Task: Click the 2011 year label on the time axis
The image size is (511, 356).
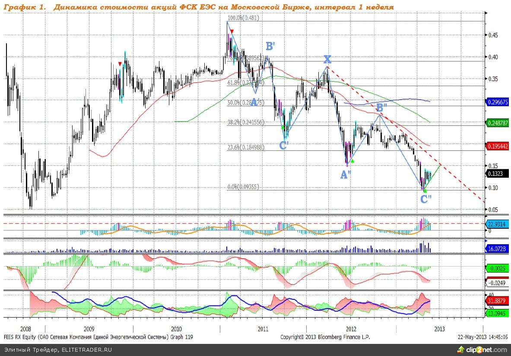Action: pos(263,329)
